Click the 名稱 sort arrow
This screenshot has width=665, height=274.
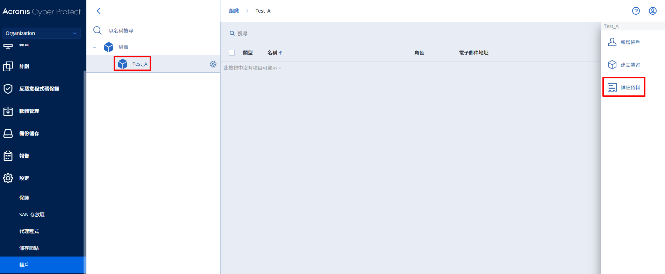click(x=281, y=53)
